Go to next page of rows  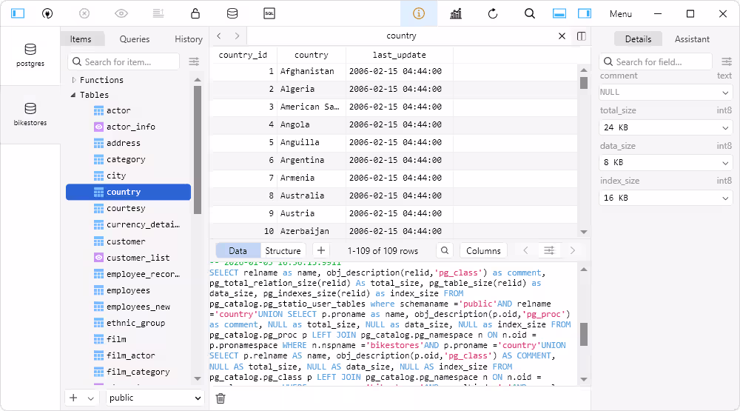pyautogui.click(x=573, y=250)
